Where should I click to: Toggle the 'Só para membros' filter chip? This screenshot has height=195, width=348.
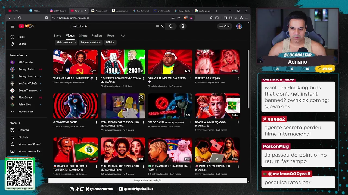tap(91, 43)
